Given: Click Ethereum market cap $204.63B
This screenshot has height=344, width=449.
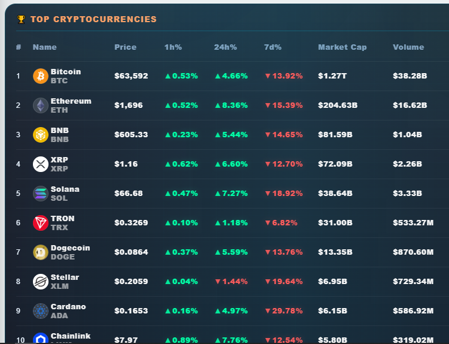Looking at the screenshot, I should [x=338, y=105].
